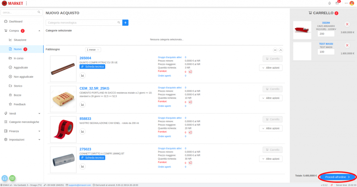Select In corso in the sidebar

[x=18, y=58]
